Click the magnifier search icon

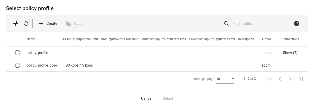pyautogui.click(x=226, y=24)
